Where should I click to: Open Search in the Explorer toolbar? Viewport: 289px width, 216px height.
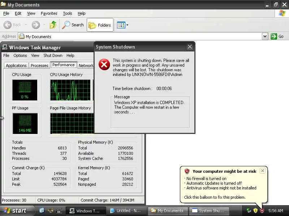coord(73,25)
